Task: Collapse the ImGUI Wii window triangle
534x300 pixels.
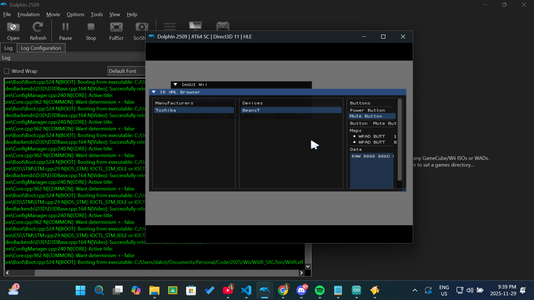Action: click(x=175, y=85)
